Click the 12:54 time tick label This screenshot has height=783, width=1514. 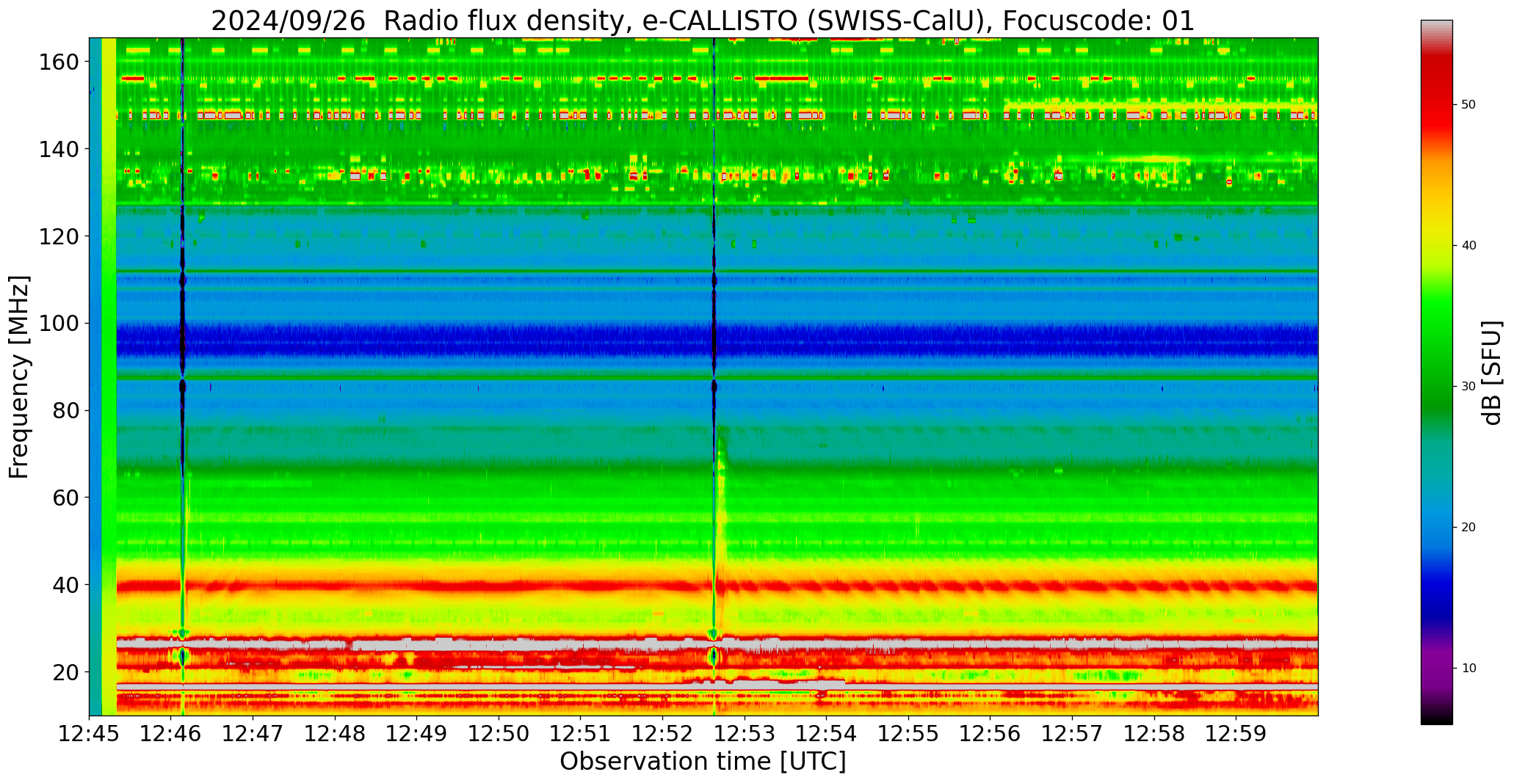pyautogui.click(x=827, y=734)
